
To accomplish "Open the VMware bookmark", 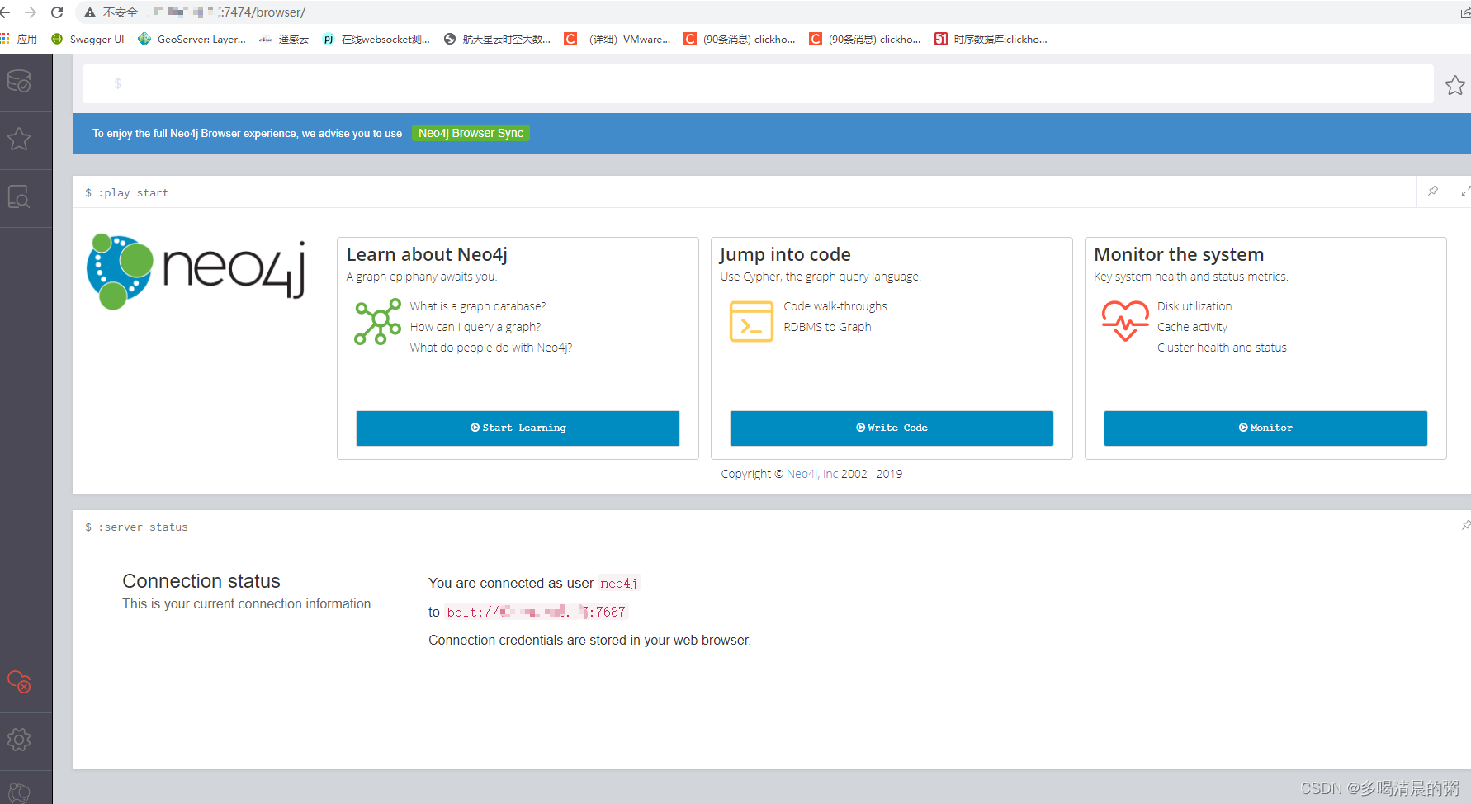I will pos(617,39).
